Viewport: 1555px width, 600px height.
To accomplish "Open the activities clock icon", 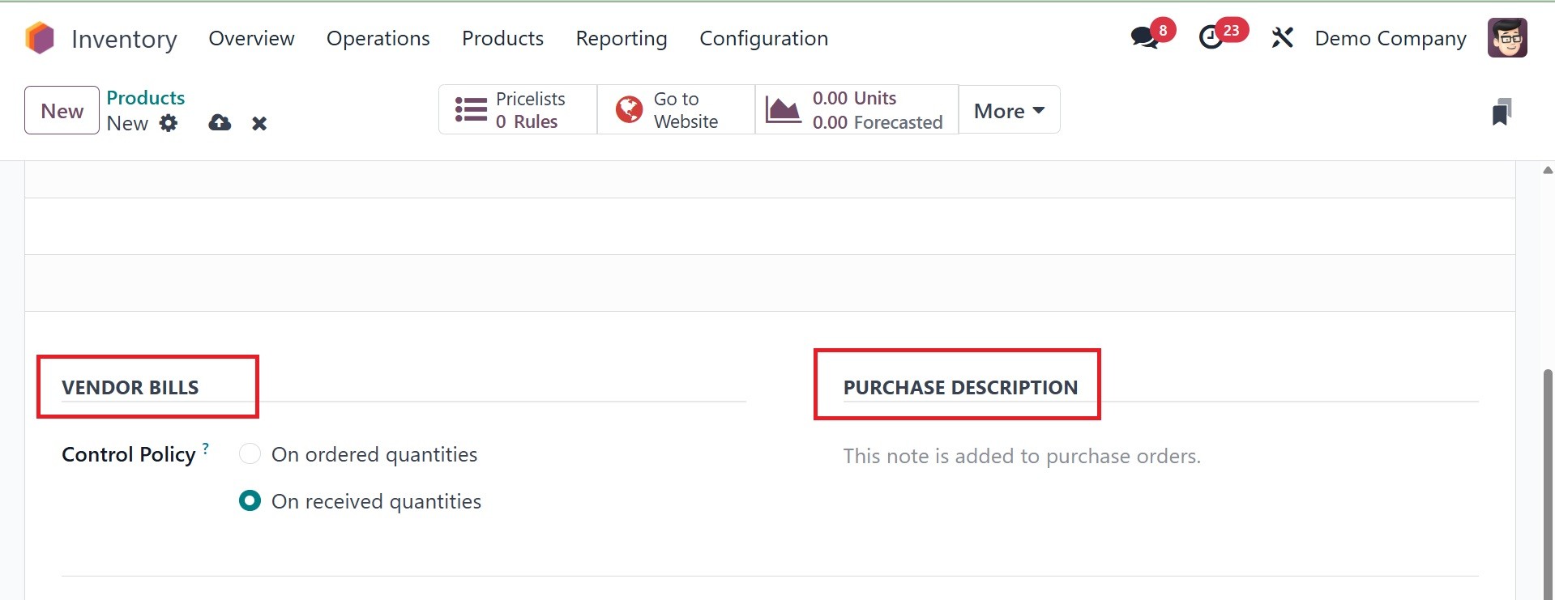I will 1211,37.
